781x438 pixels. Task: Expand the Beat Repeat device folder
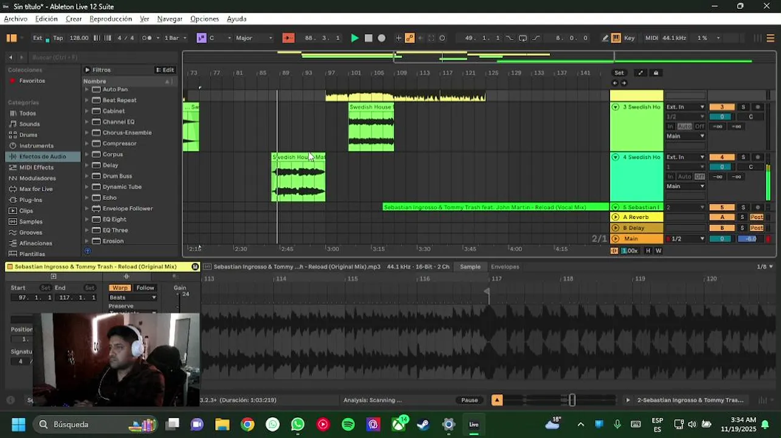coord(87,100)
